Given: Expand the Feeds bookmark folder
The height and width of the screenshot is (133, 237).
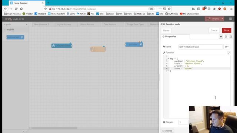Looking at the screenshot, I should click(x=110, y=14).
